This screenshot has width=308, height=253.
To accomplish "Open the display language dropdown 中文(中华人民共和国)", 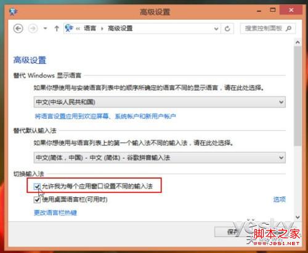I will click(160, 102).
